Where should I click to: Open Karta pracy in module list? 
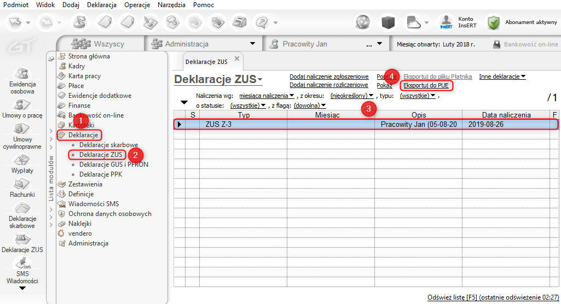click(x=84, y=76)
